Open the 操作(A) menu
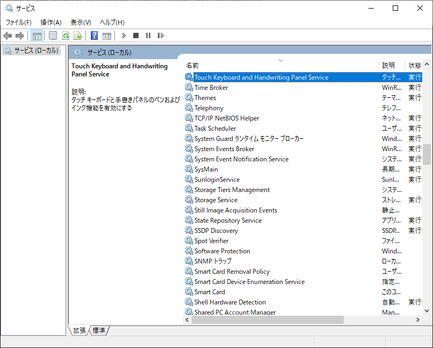This screenshot has width=433, height=348. pos(51,22)
